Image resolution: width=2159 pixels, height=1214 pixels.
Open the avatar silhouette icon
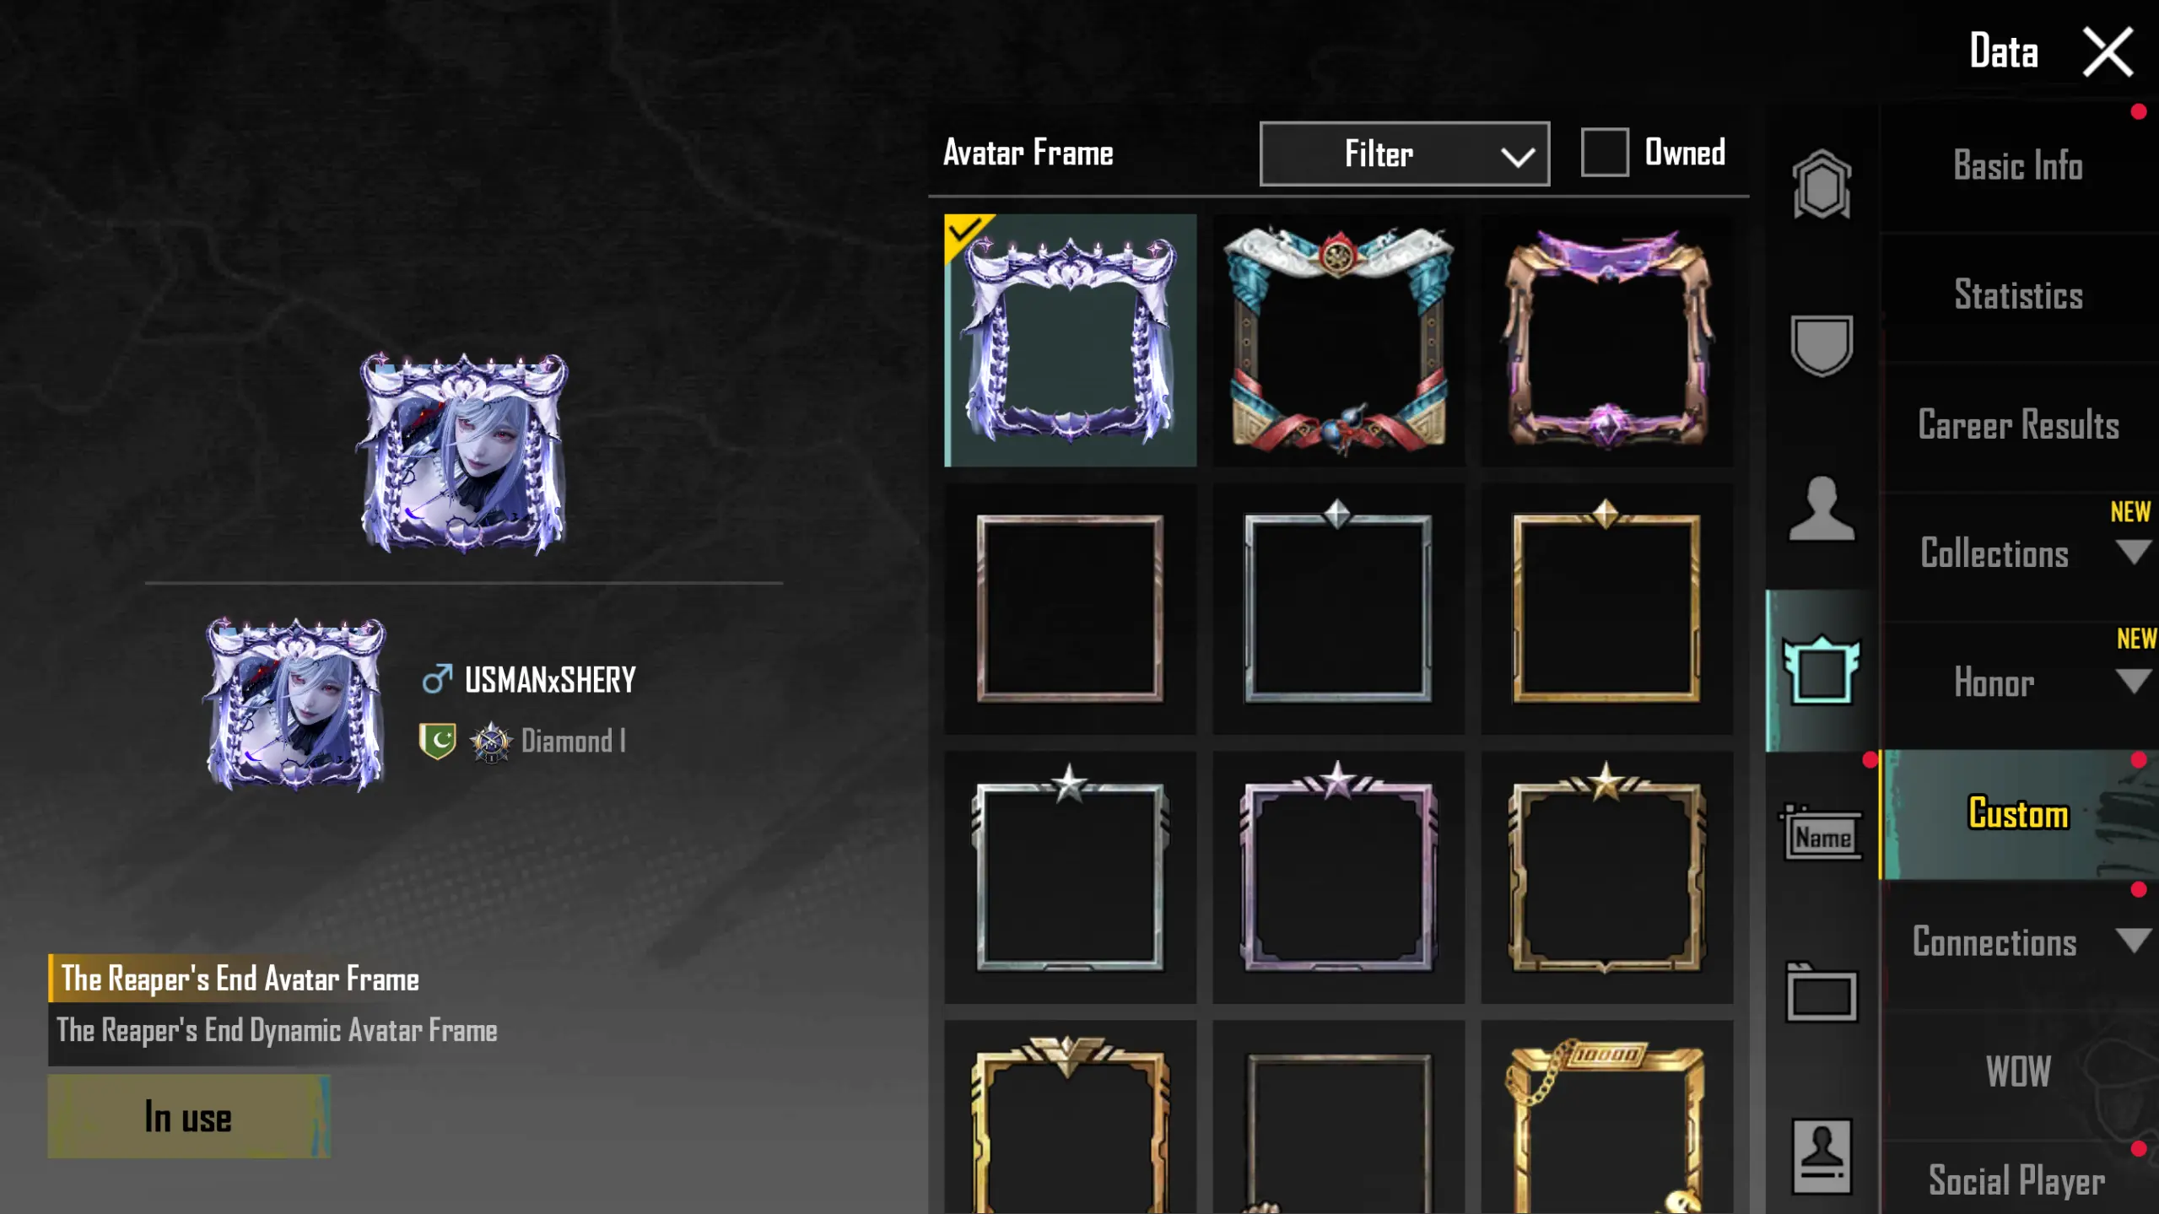1822,508
